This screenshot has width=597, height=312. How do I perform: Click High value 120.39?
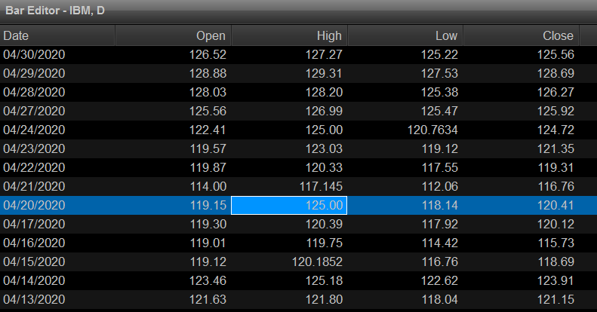pyautogui.click(x=324, y=224)
